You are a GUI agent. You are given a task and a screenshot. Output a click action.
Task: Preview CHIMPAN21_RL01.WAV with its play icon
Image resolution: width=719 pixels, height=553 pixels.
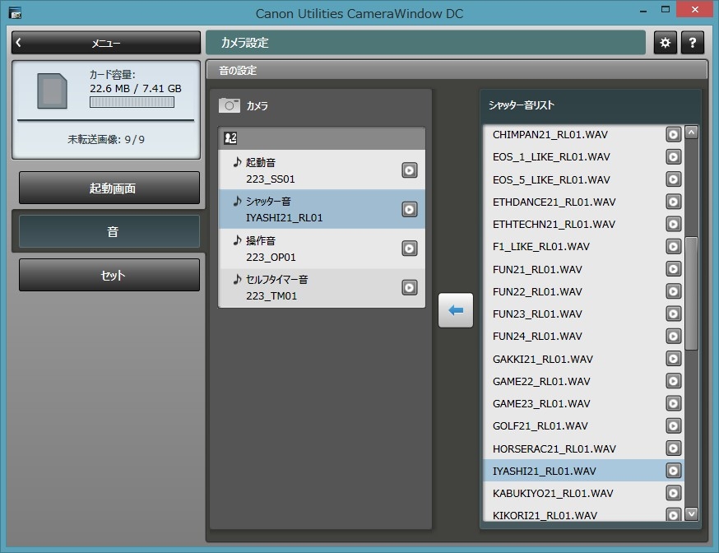pos(673,134)
